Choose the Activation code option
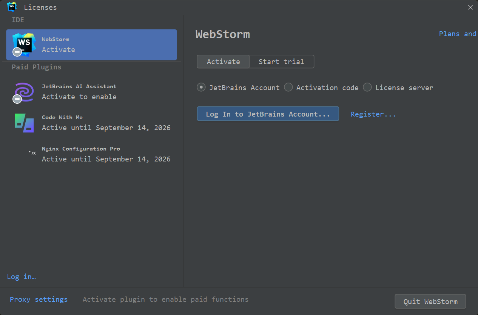The image size is (478, 315). tap(288, 87)
